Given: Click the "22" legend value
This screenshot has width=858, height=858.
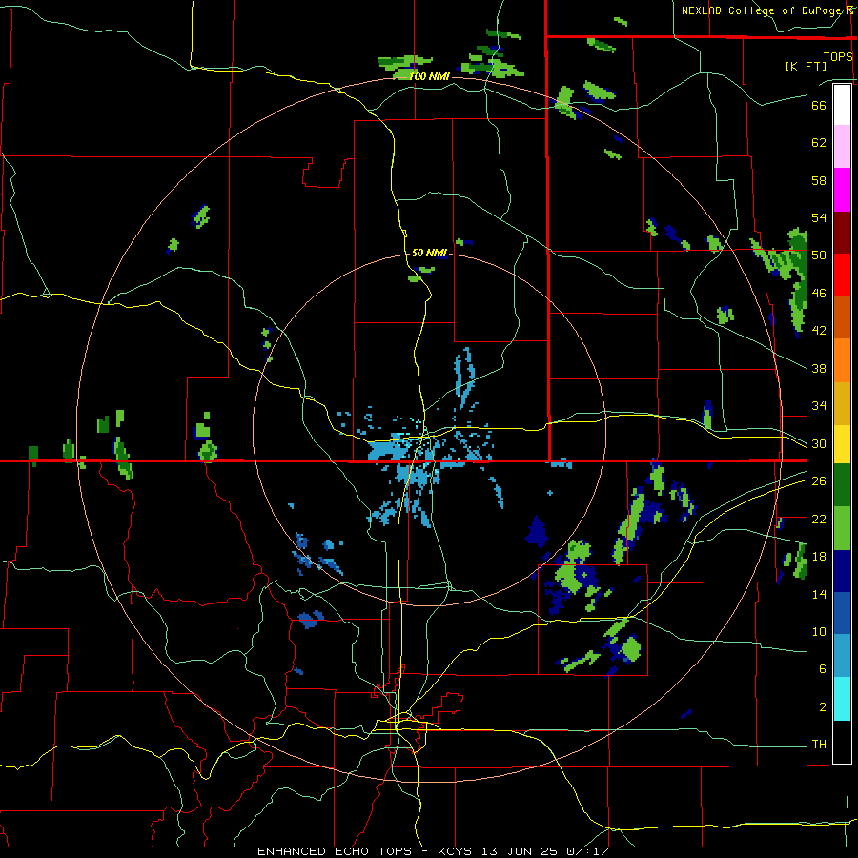Looking at the screenshot, I should point(819,519).
